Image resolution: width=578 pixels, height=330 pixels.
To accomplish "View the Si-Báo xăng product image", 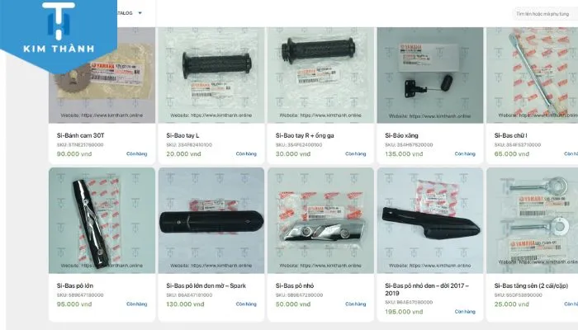I will point(430,75).
